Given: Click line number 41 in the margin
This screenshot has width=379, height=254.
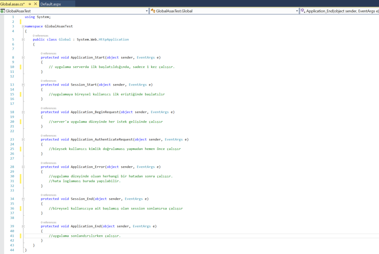Looking at the screenshot, I should [12, 235].
